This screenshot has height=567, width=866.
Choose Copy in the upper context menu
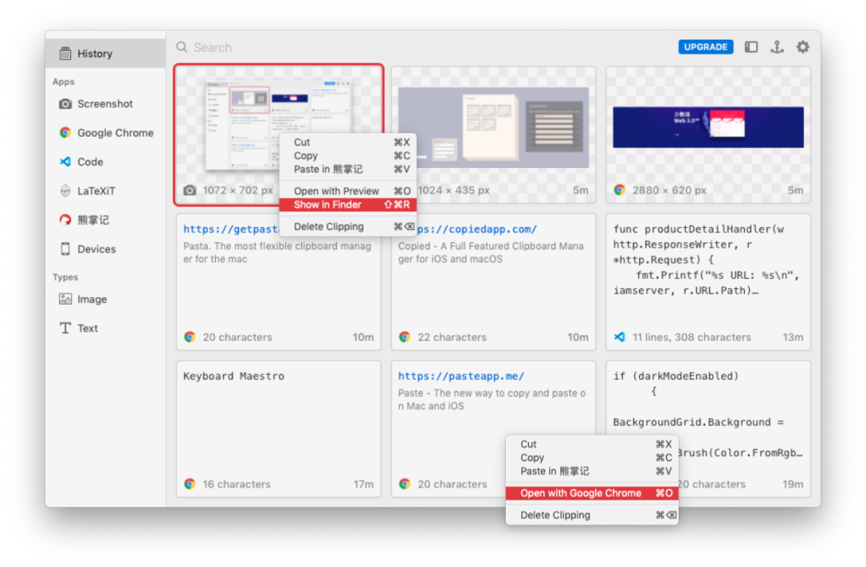(348, 156)
